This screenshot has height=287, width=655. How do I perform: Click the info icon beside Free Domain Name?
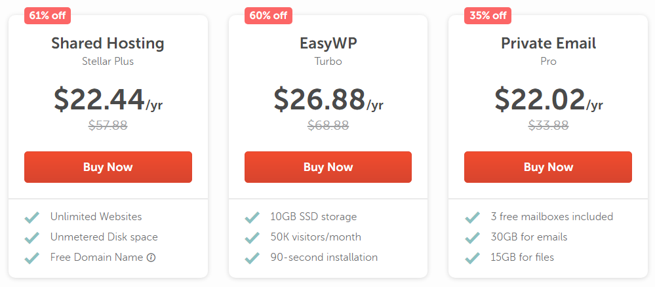[151, 258]
